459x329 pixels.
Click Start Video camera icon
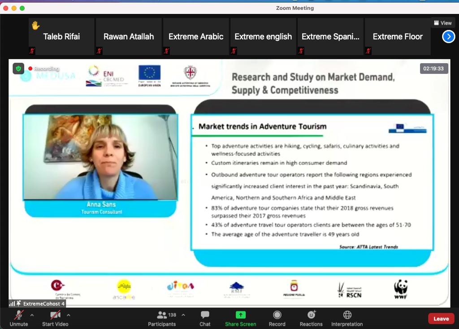click(x=55, y=315)
